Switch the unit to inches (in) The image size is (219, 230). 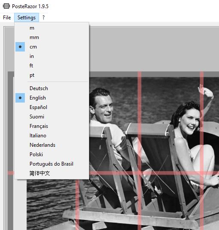[52, 56]
